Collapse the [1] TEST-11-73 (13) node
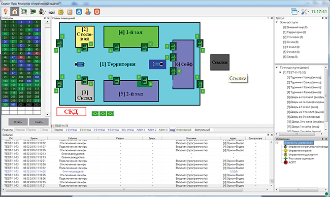The height and width of the screenshot is (197, 330). point(280,73)
